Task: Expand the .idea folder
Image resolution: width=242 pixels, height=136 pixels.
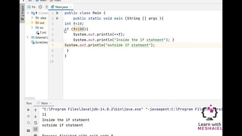Action: pyautogui.click(x=32, y=18)
